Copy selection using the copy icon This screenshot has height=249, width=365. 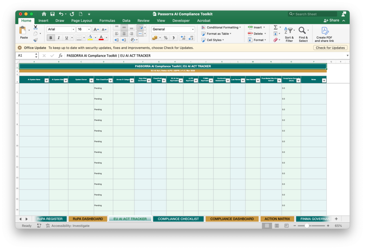point(36,33)
